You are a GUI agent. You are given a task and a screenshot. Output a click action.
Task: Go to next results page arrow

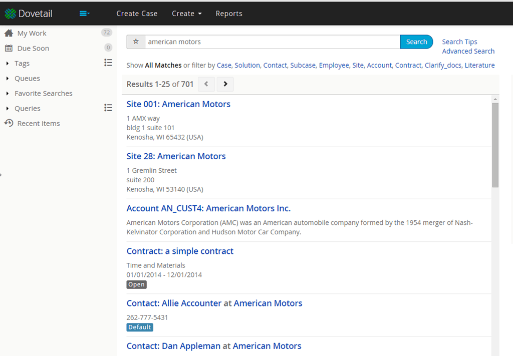tap(225, 84)
